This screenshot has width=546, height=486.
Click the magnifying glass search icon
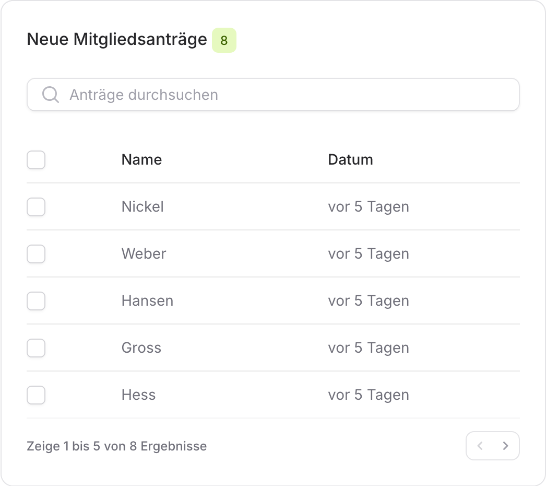point(50,95)
